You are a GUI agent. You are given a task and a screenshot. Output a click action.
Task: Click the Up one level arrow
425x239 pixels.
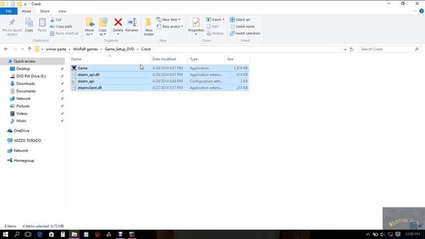point(29,49)
